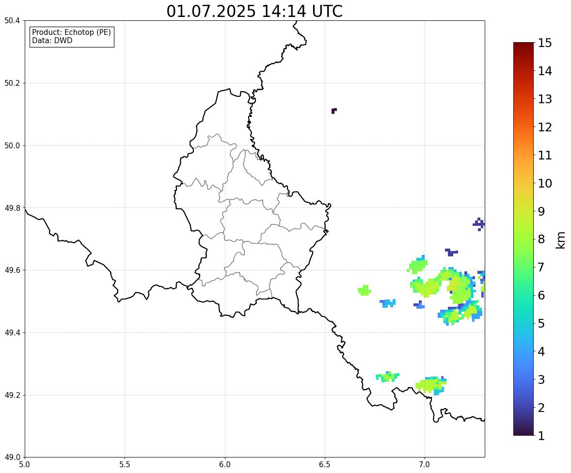
Task: Click longitude axis label 5.0
Action: tap(25, 465)
